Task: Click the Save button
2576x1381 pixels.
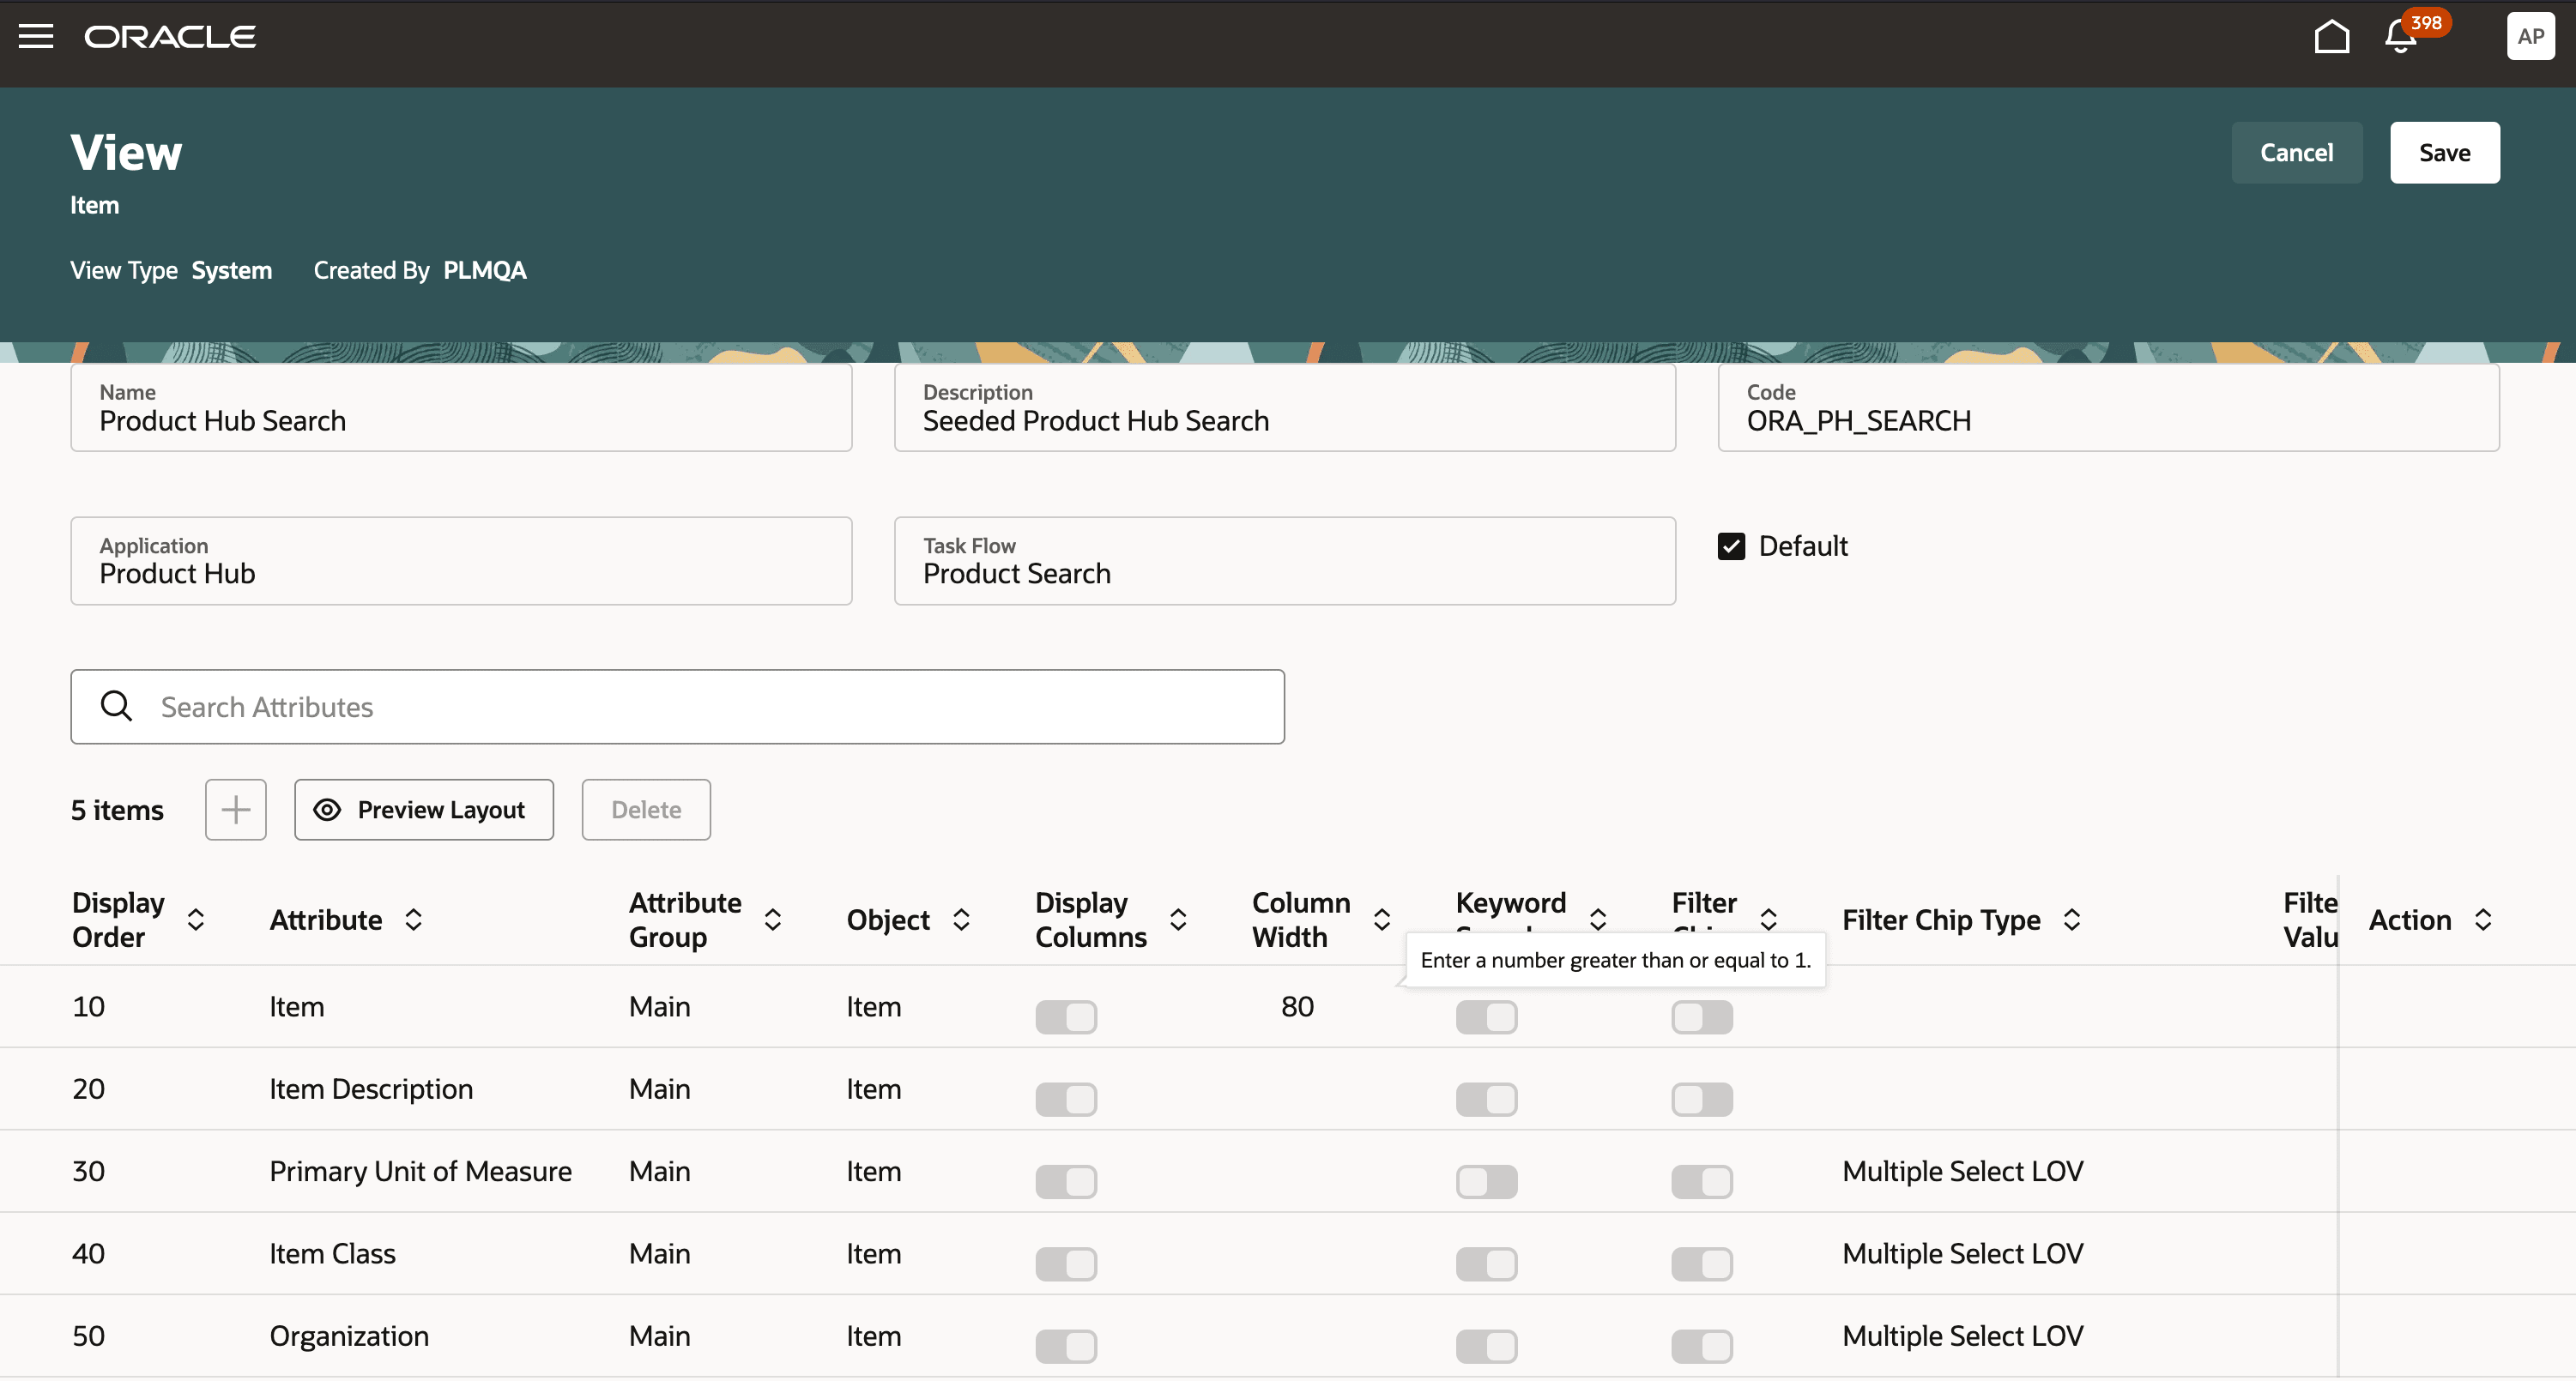Action: tap(2444, 153)
